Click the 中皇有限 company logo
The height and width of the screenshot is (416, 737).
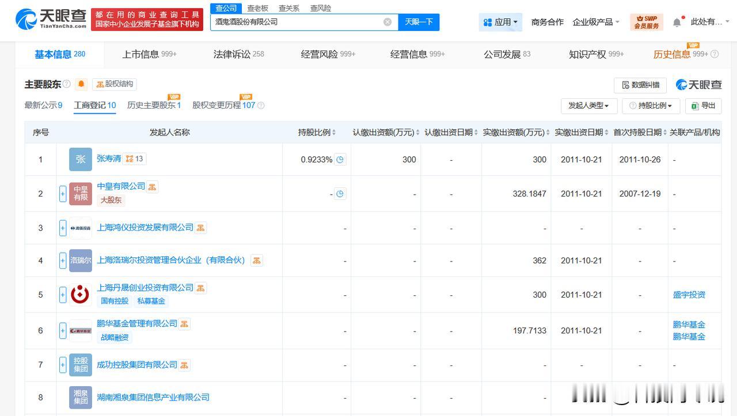81,194
